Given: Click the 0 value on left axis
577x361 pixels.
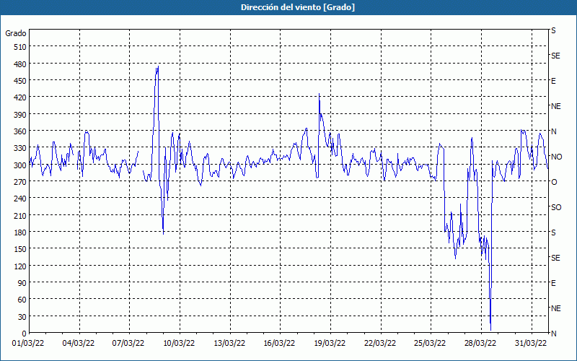Looking at the screenshot, I should pos(25,334).
